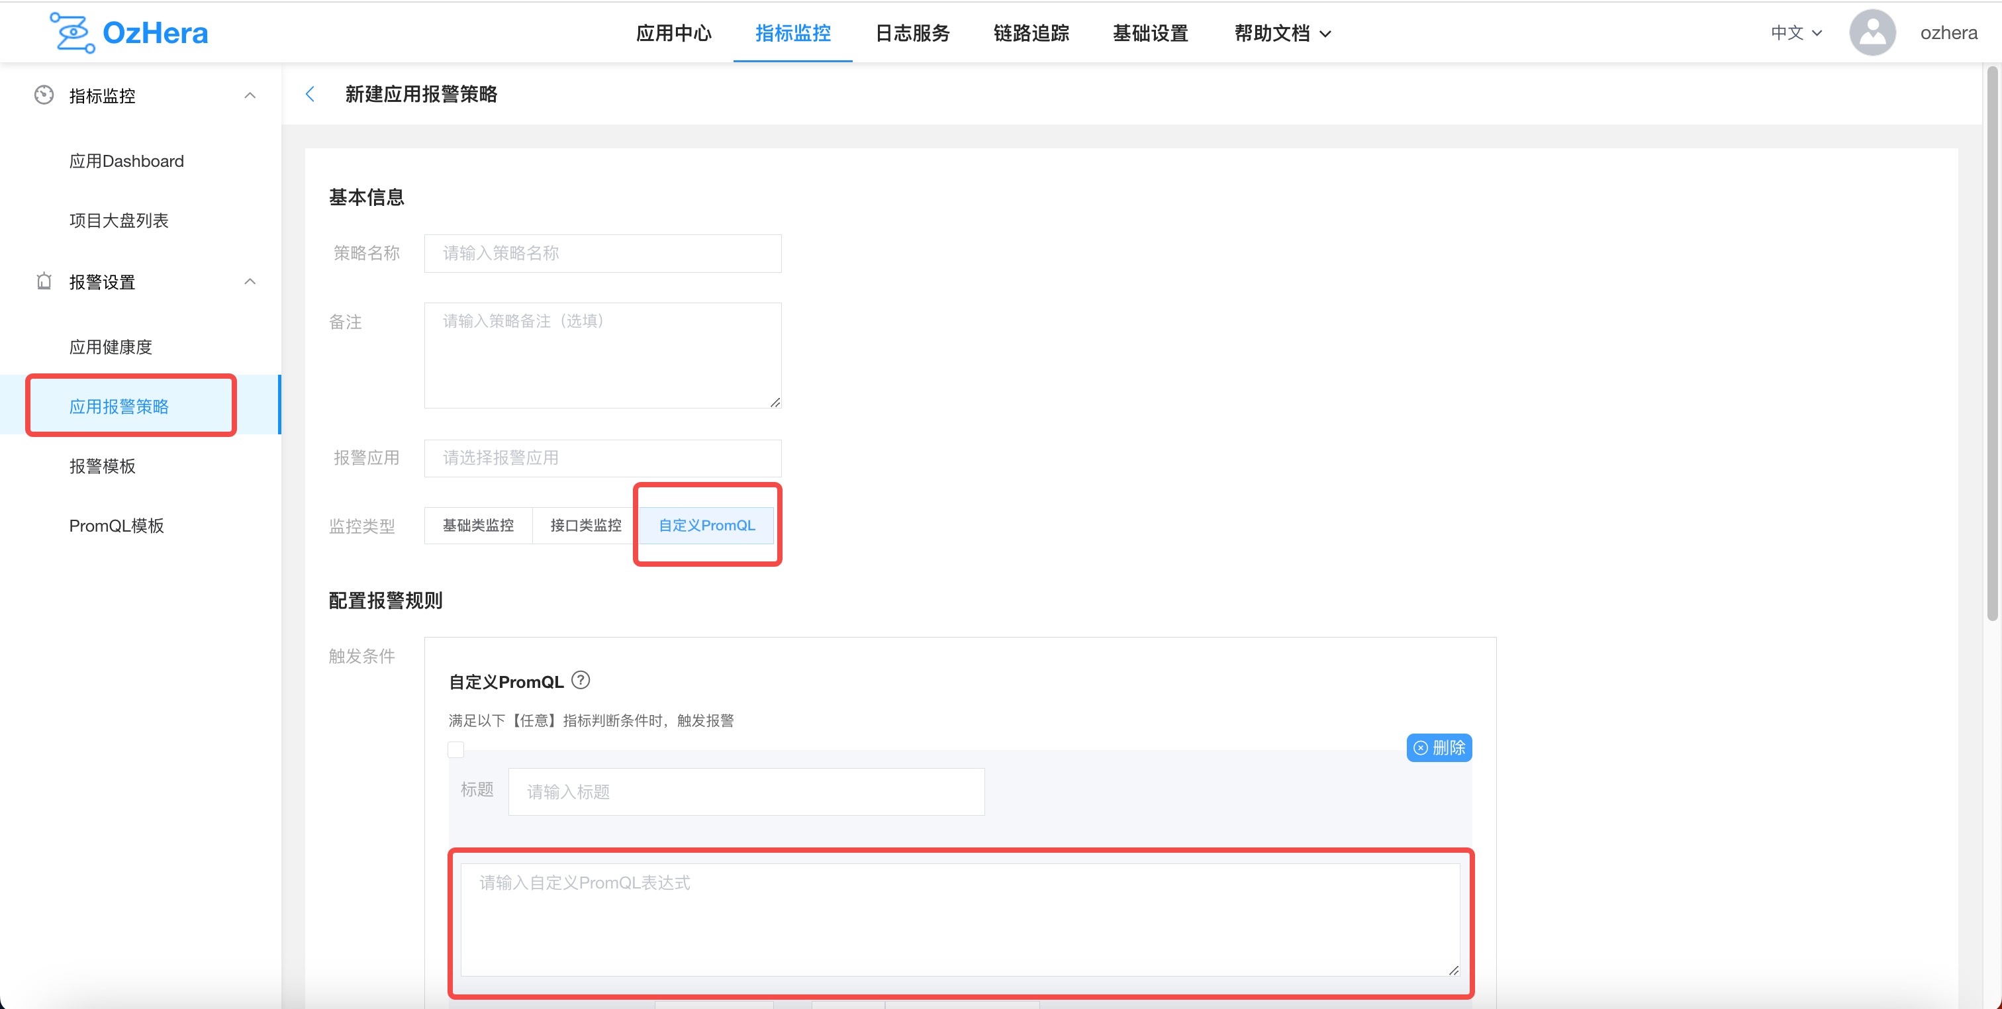Image resolution: width=2002 pixels, height=1009 pixels.
Task: Focus the 标题 input field
Action: 746,791
